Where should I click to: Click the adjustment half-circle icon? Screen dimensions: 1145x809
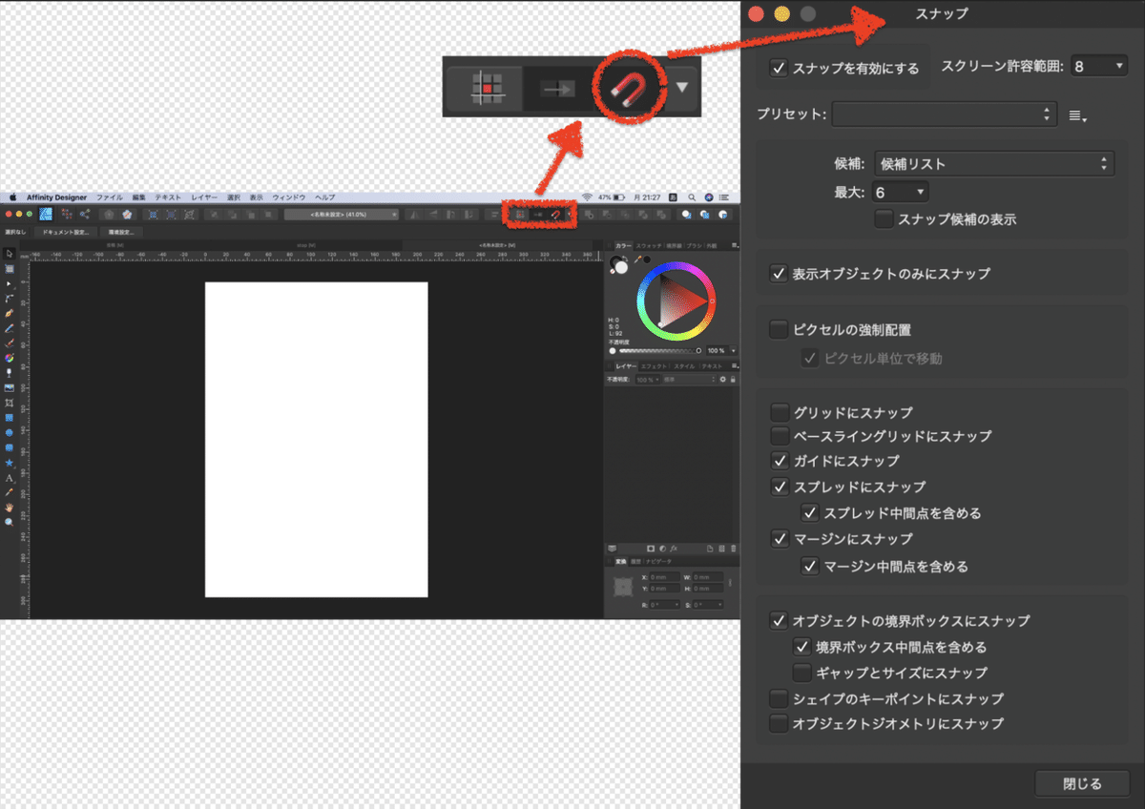point(662,549)
